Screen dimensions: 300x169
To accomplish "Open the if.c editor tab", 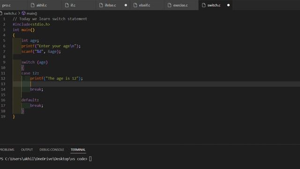I will (73, 5).
